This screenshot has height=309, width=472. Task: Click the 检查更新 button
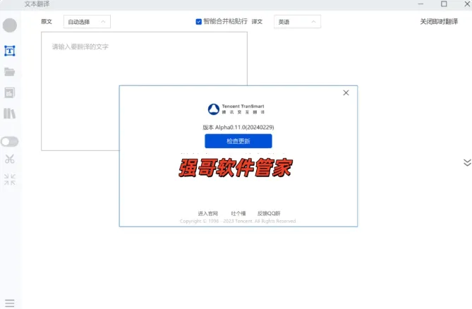pos(238,141)
